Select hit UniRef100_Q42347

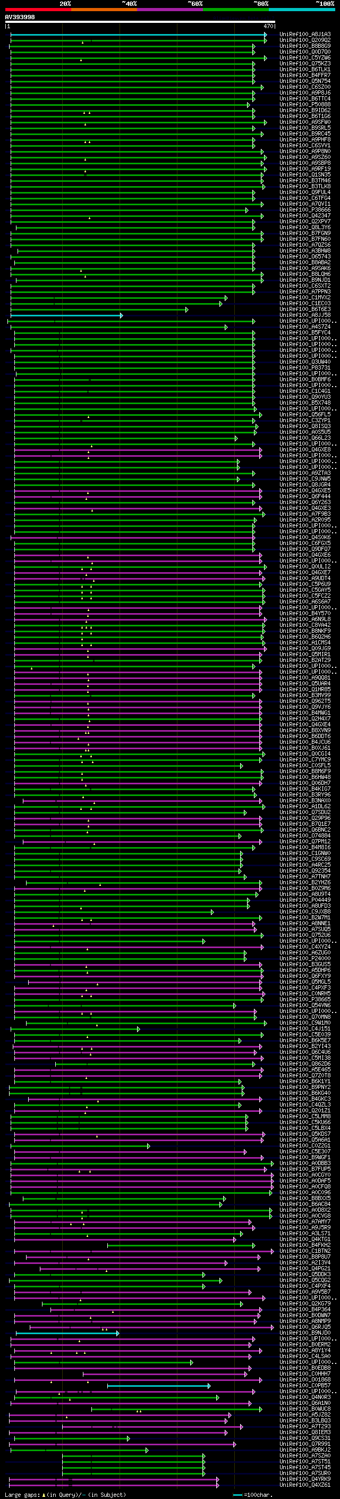click(305, 216)
